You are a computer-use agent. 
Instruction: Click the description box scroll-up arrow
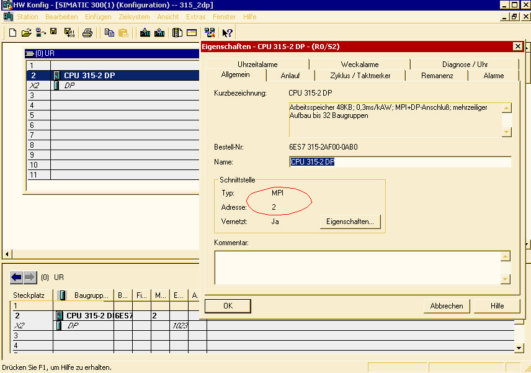(506, 108)
